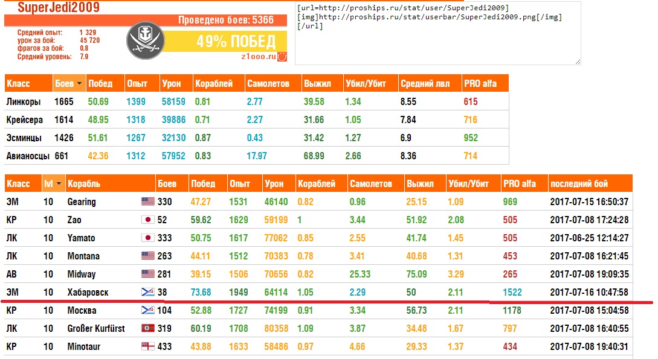Click the Japan flag next to Zao

coord(147,220)
